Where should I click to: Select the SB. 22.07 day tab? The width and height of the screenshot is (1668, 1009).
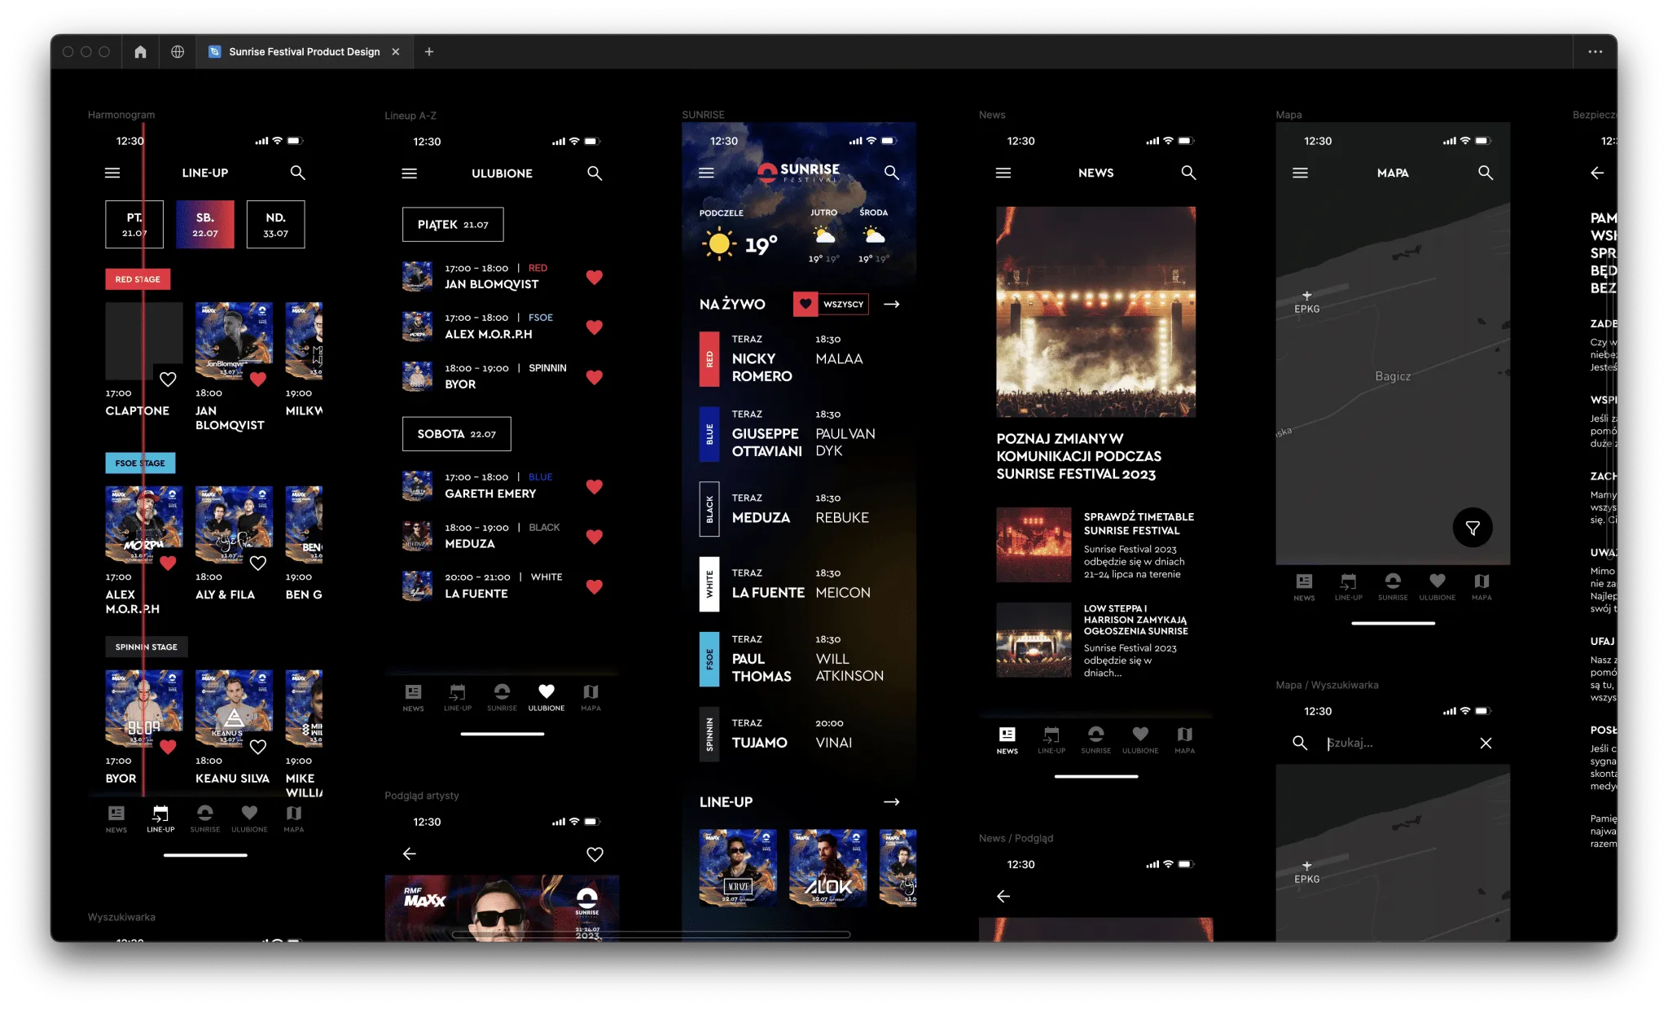[205, 224]
